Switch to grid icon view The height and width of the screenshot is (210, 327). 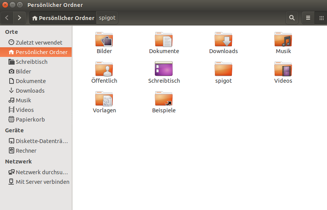tap(321, 18)
